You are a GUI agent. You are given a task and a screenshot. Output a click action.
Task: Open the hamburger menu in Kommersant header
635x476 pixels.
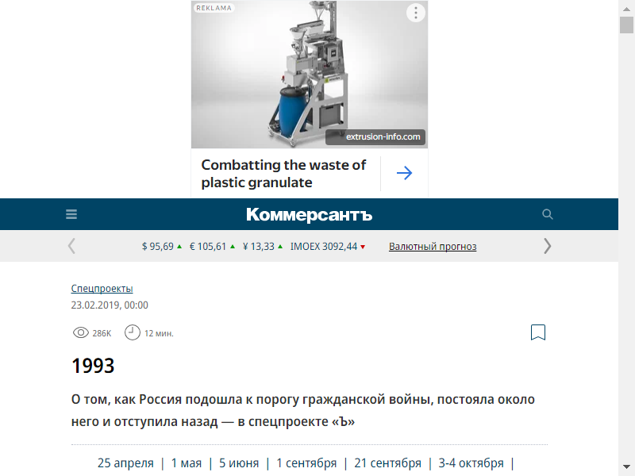pyautogui.click(x=71, y=214)
